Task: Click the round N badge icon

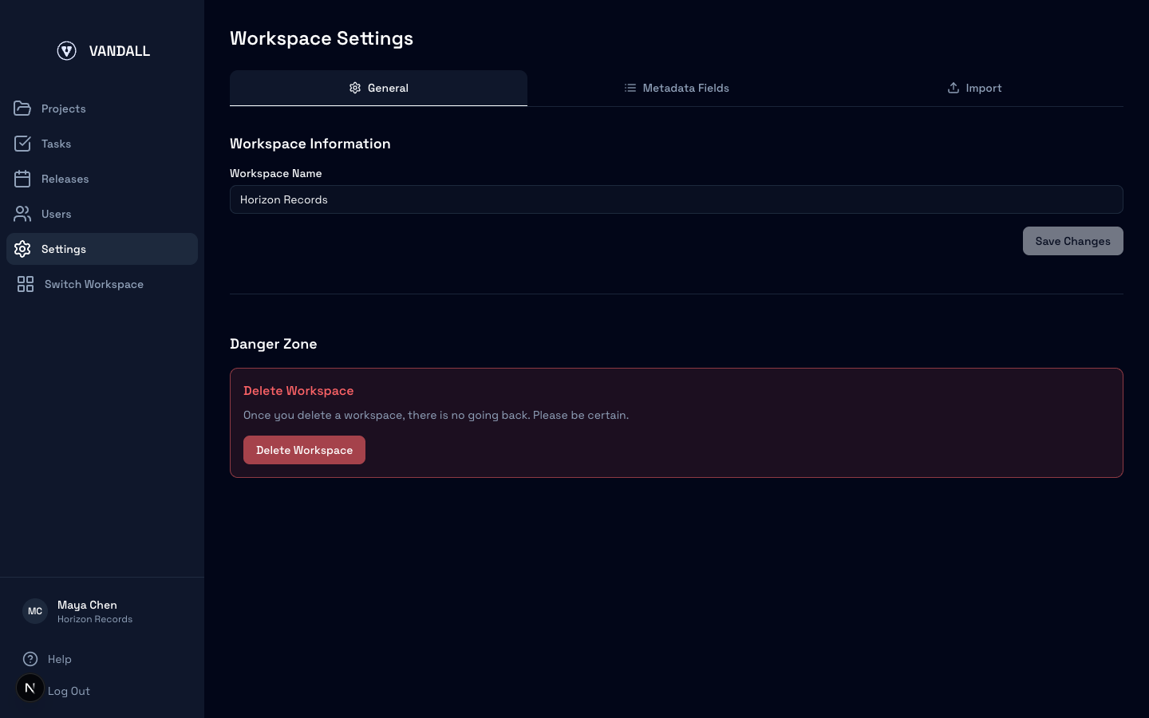Action: click(30, 688)
